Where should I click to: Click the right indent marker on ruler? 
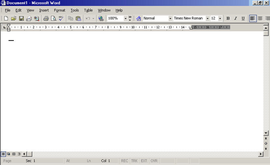click(x=191, y=28)
